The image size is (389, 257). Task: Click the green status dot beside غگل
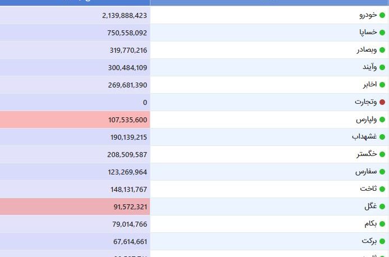382,206
